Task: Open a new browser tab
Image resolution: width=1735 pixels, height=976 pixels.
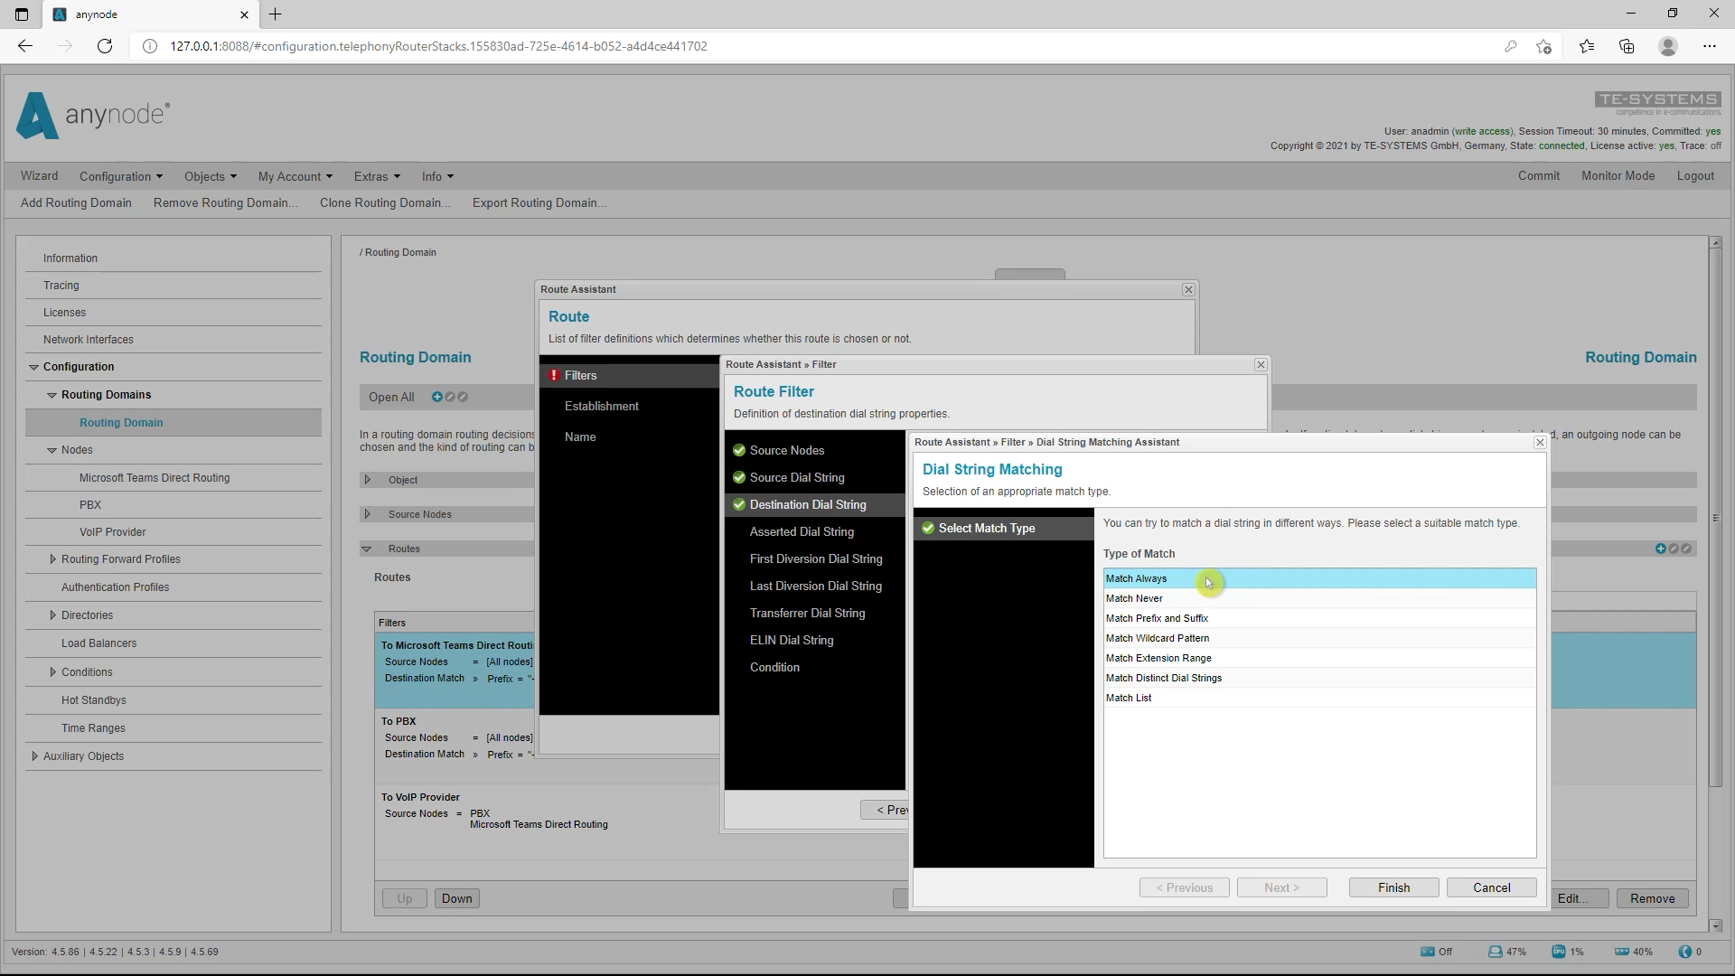Action: click(276, 14)
